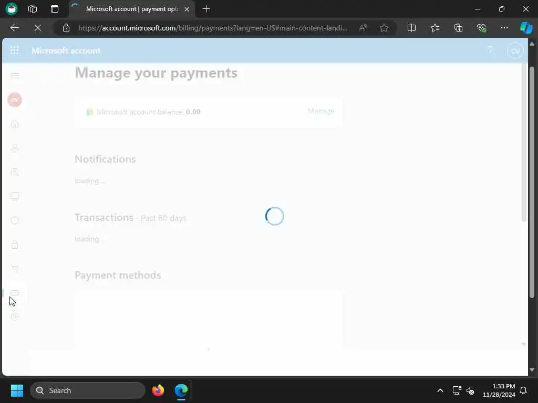Open the Privacy shield icon in the sidebar

(14, 220)
